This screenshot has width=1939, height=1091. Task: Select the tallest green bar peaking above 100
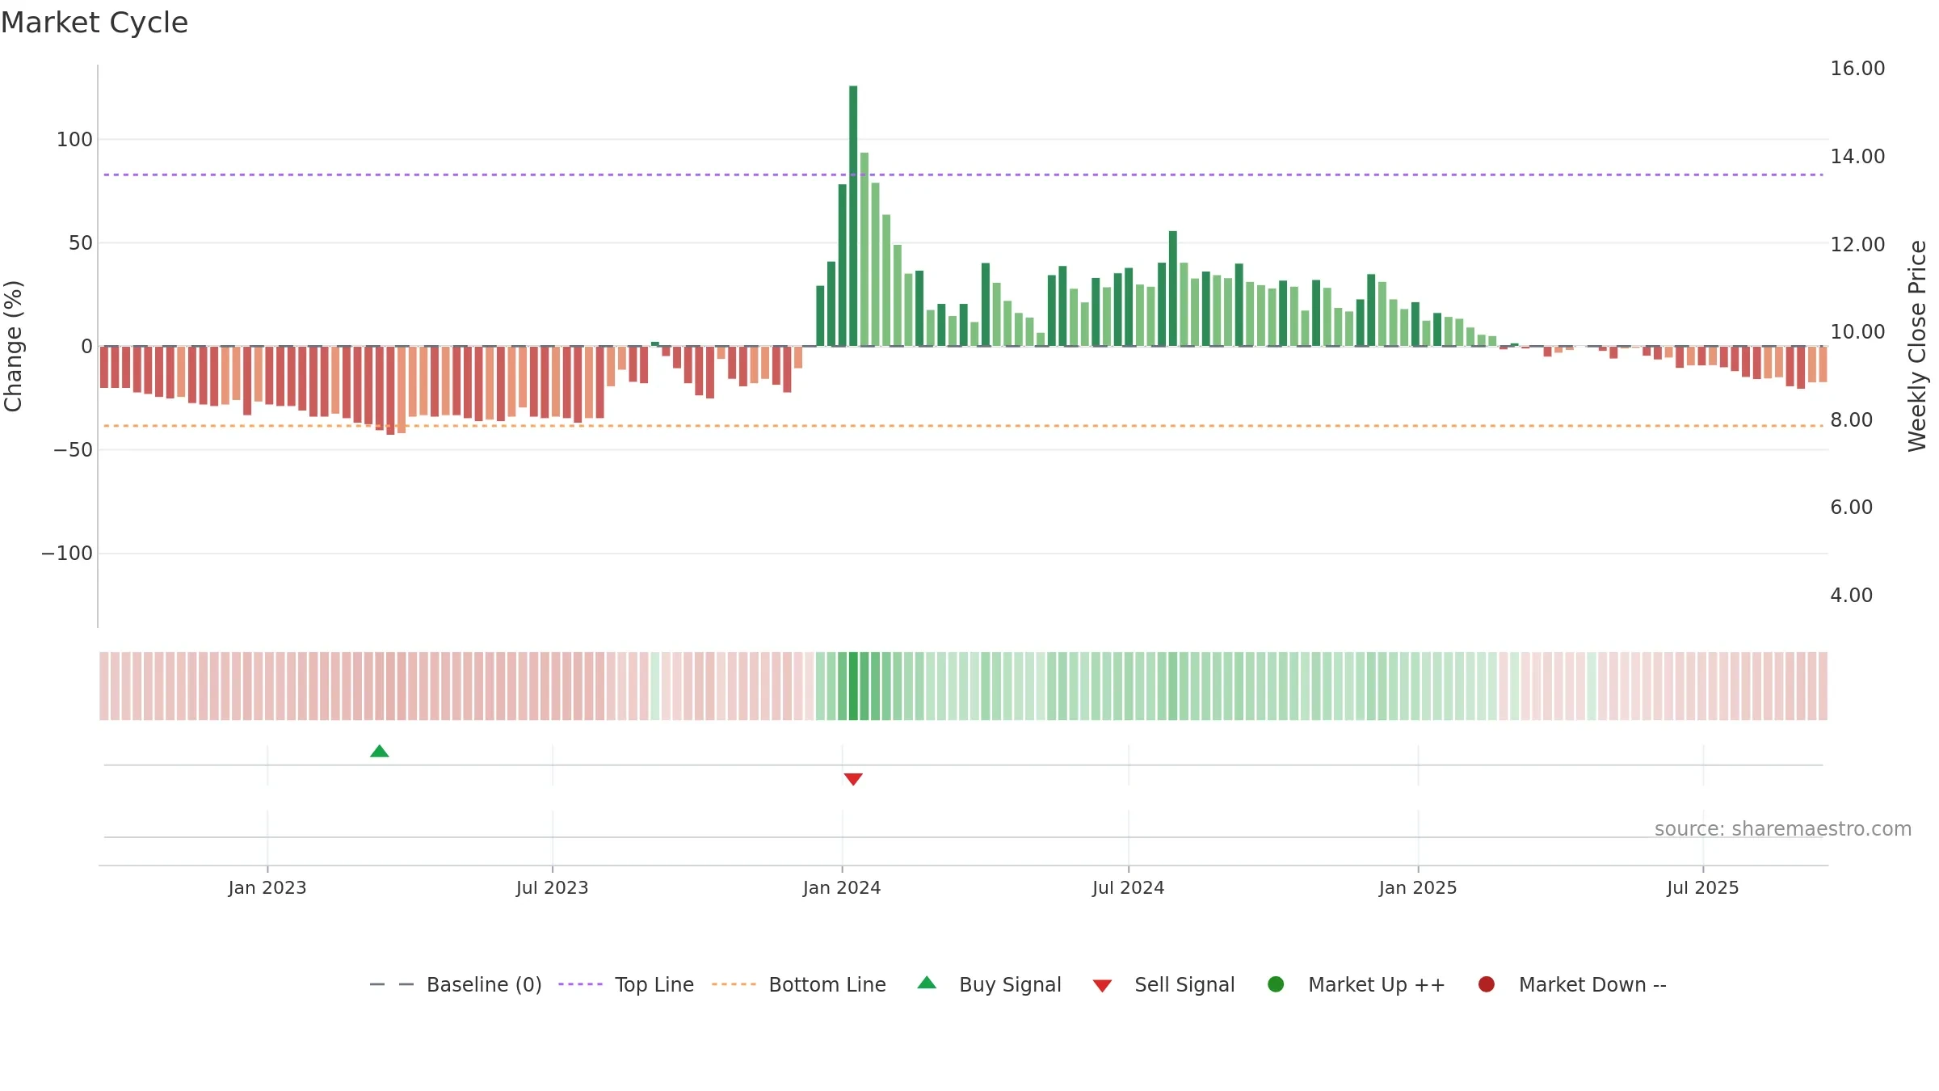point(853,216)
